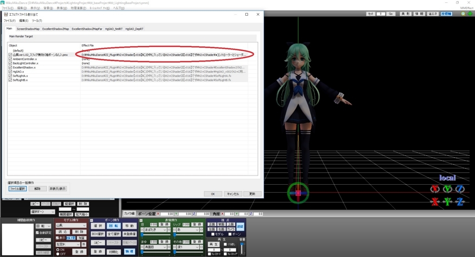Viewport: 475px width, 257px height.
Task: Switch to the ExcellentShadowZMapFar tab
Action: click(87, 29)
